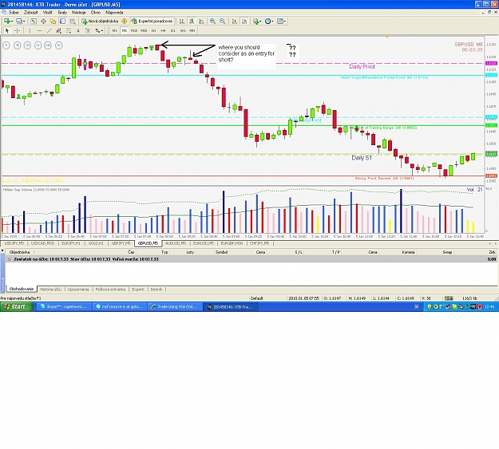Select the equidistant channel tool

(x=58, y=30)
